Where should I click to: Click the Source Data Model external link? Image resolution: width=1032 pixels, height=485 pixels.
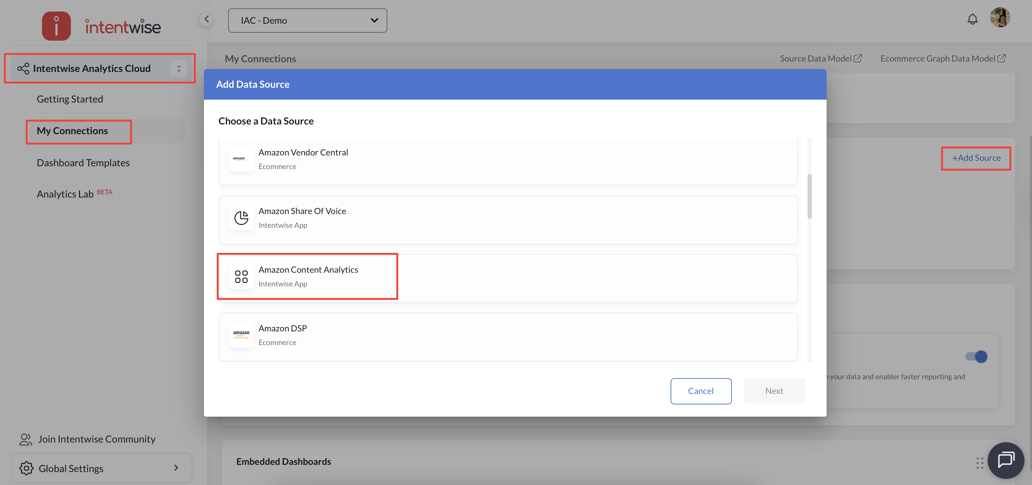[x=820, y=58]
